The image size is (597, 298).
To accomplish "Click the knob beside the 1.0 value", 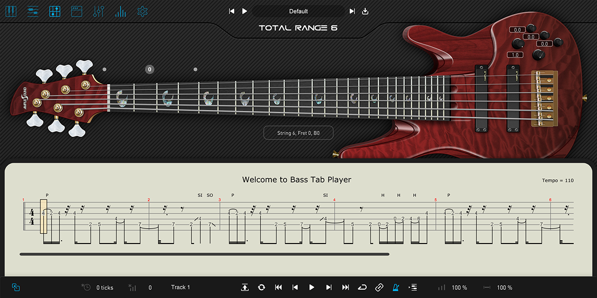I will coord(538,54).
